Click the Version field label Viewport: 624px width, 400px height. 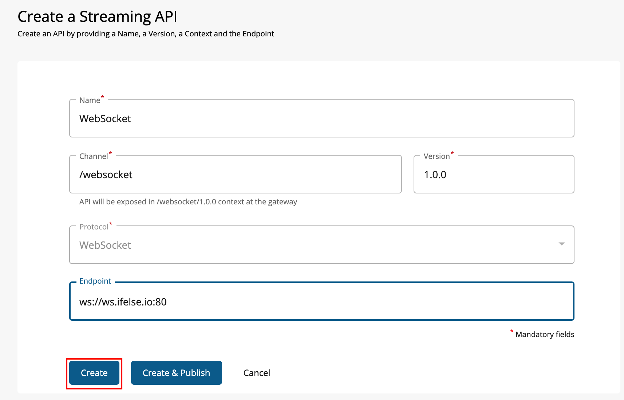(x=437, y=156)
